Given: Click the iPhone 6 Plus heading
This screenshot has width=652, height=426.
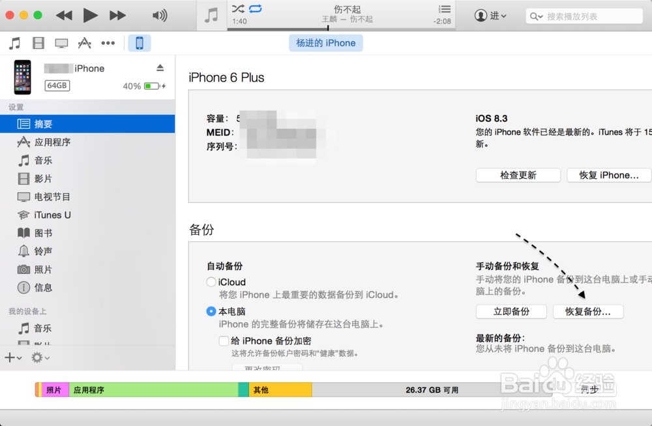Looking at the screenshot, I should (x=226, y=78).
